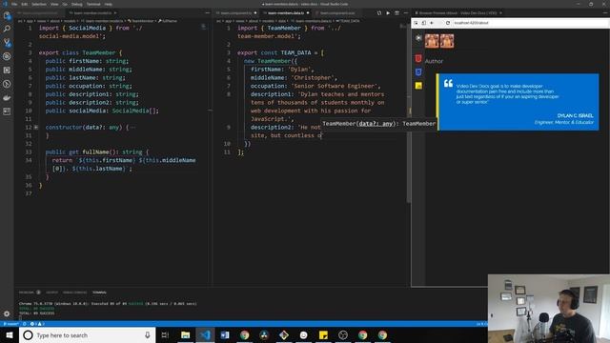This screenshot has height=343, width=610.
Task: Open the Terminal menu
Action: pyautogui.click(x=93, y=4)
